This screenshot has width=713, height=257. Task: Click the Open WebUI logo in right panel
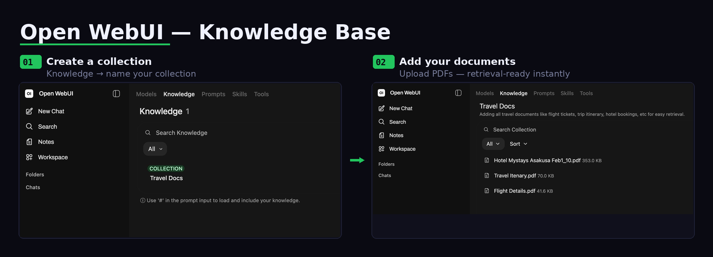click(381, 93)
